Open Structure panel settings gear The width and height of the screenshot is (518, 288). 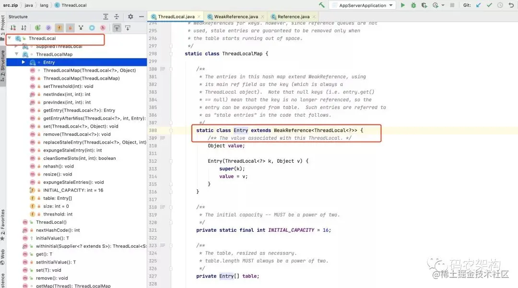130,16
